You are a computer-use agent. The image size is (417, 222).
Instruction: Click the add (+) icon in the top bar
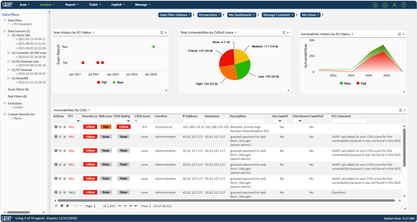tap(375, 5)
